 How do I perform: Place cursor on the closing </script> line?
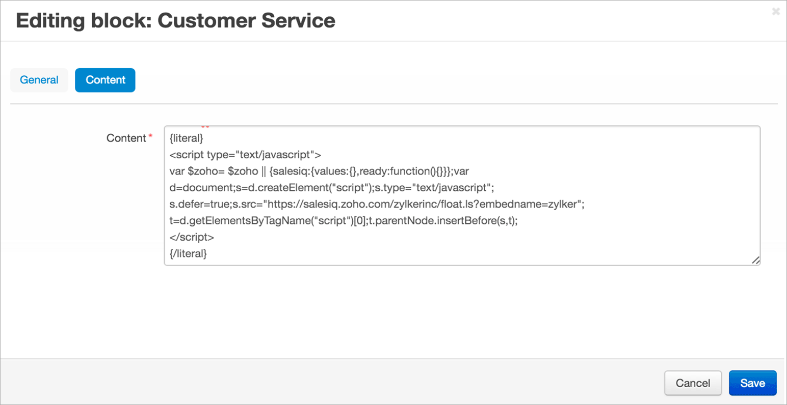pos(192,237)
